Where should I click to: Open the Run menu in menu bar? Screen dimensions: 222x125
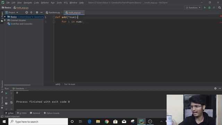point(53,3)
